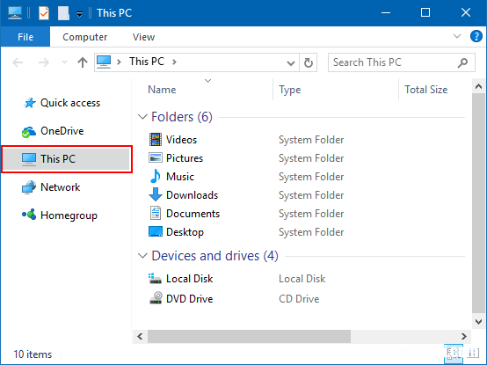Sort by the Name column header
This screenshot has width=487, height=365.
162,90
